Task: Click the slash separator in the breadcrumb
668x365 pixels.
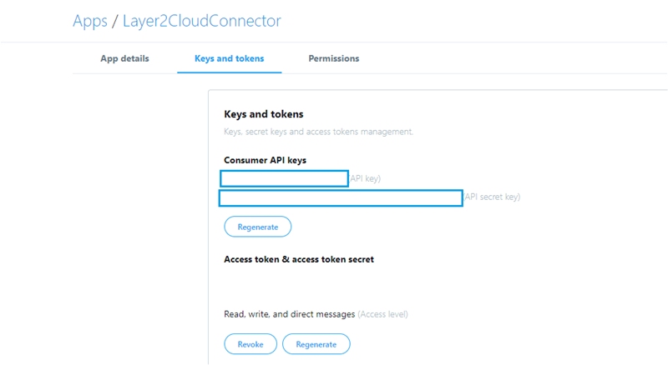Action: pos(115,21)
